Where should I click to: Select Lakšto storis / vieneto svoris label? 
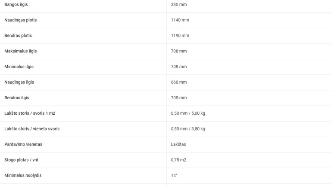32,129
